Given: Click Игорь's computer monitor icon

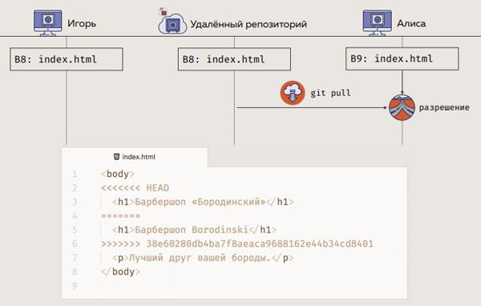Looking at the screenshot, I should coord(47,22).
